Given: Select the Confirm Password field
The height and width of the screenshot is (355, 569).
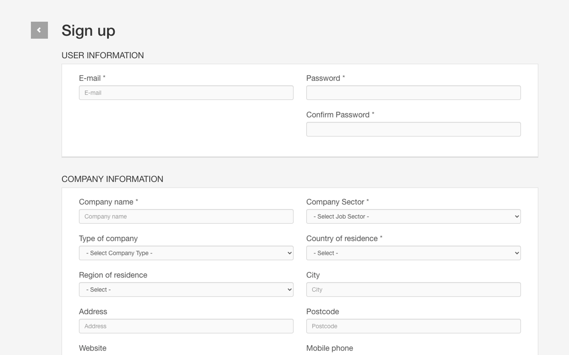Looking at the screenshot, I should pos(413,129).
